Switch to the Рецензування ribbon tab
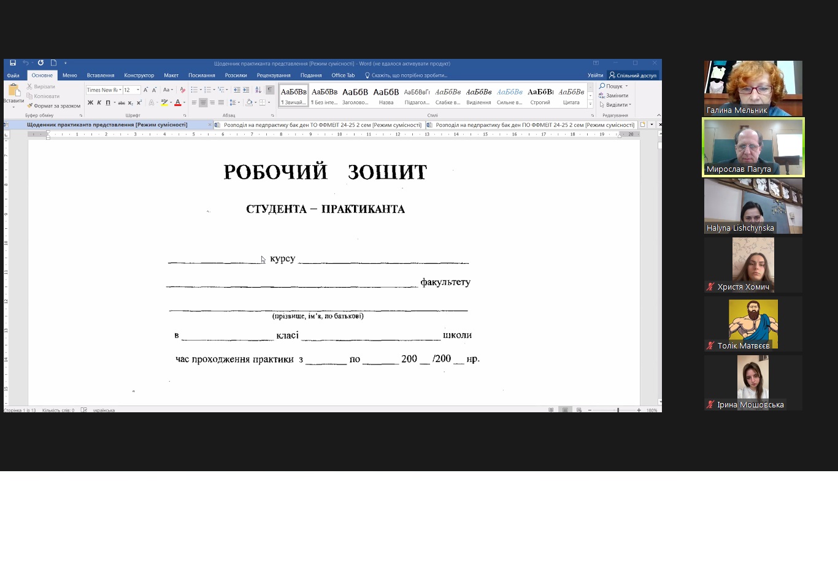Image resolution: width=838 pixels, height=581 pixels. coord(274,75)
